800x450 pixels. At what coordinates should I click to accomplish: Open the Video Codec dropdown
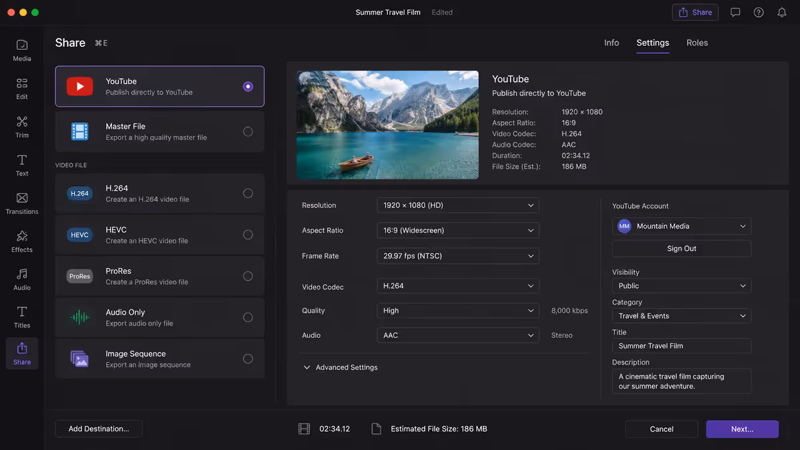pyautogui.click(x=458, y=286)
